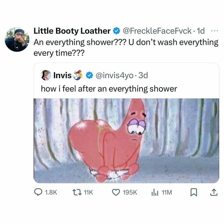The height and width of the screenshot is (224, 224).
Task: Open the three-dot more options menu
Action: 213,31
